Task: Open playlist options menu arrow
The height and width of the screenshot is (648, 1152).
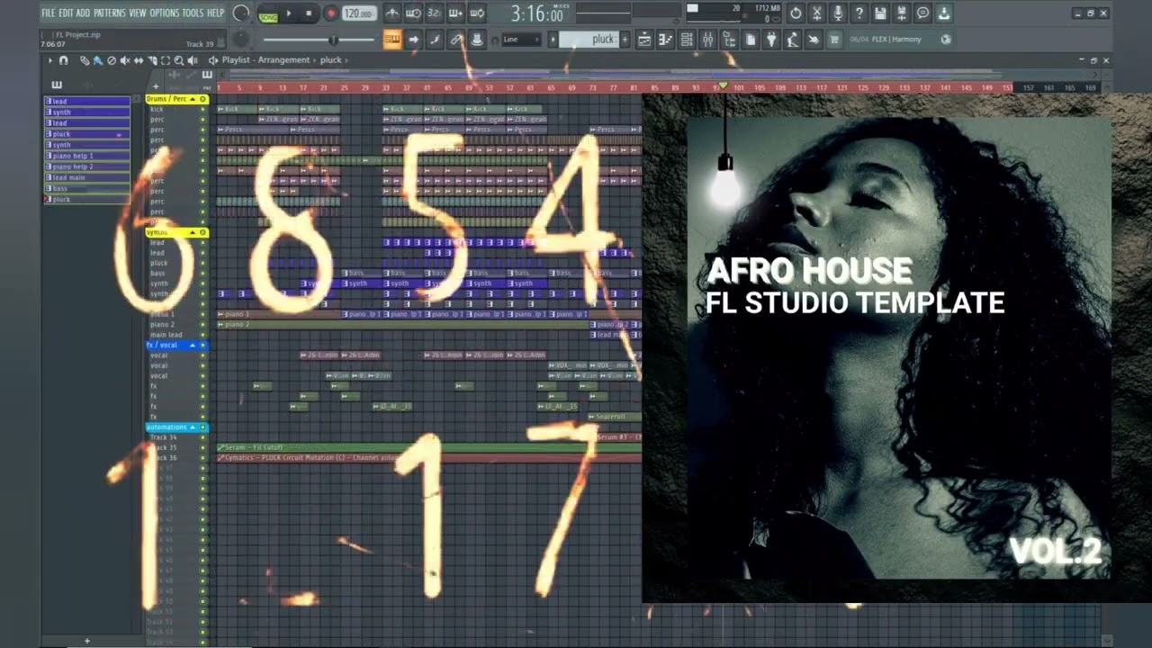Action: pyautogui.click(x=50, y=60)
